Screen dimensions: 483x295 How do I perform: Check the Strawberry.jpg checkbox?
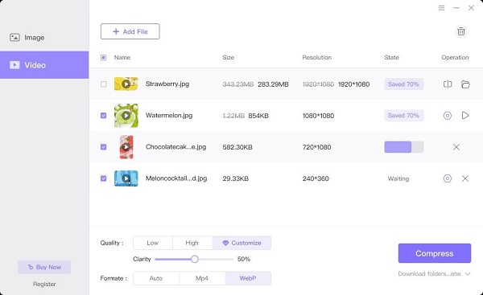pos(104,84)
